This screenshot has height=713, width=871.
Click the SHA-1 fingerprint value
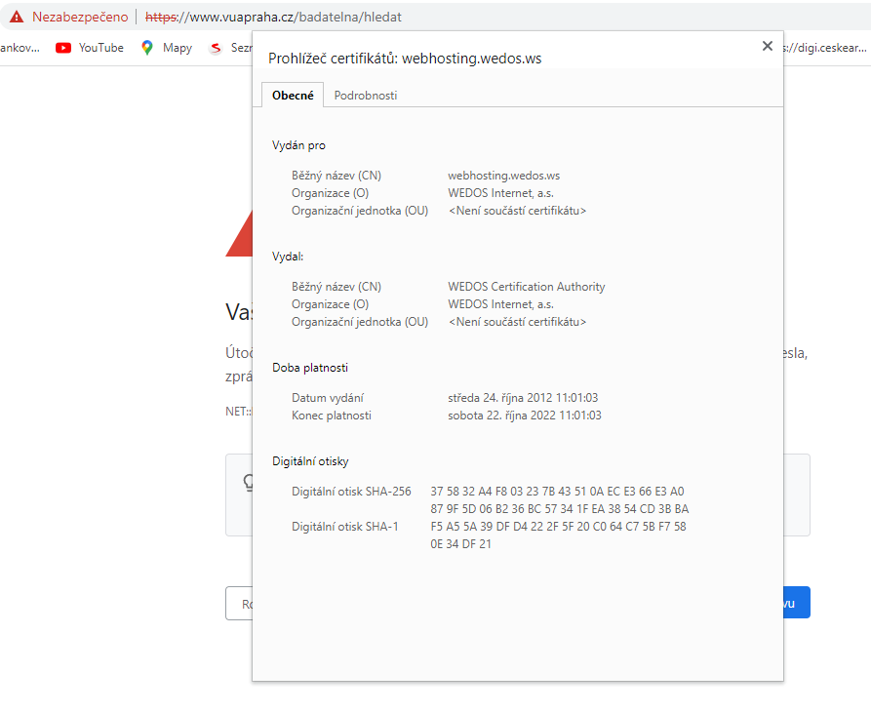pyautogui.click(x=558, y=535)
